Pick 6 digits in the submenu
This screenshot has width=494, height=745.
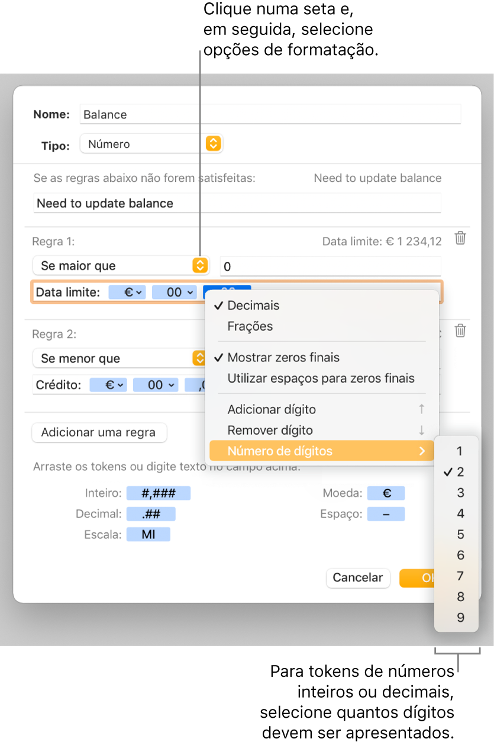tap(457, 555)
